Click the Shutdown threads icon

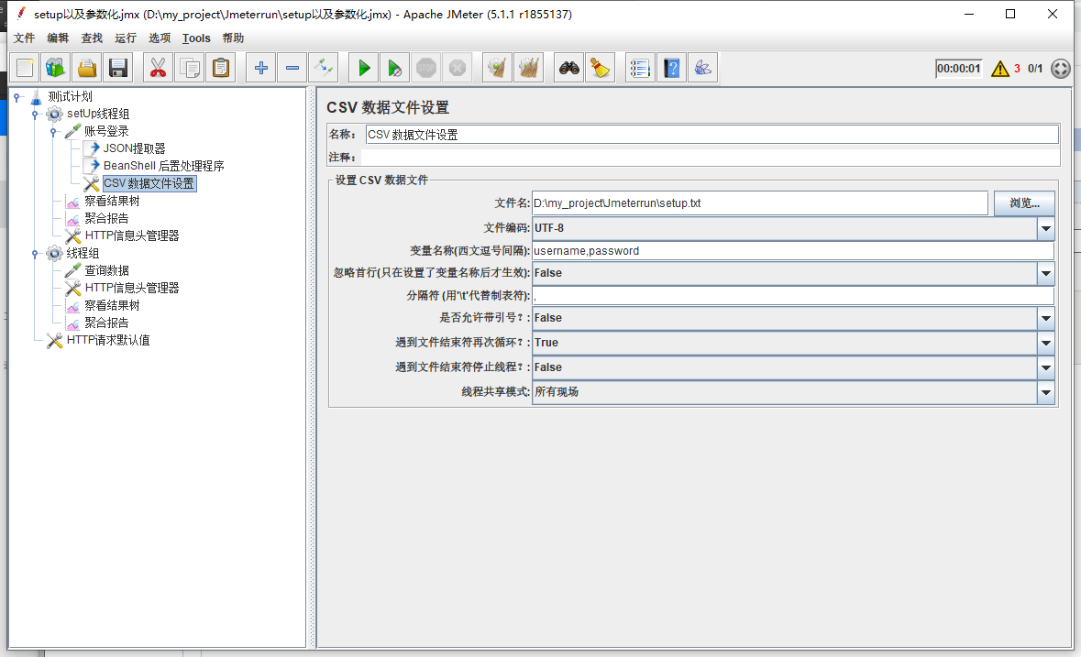[x=458, y=68]
